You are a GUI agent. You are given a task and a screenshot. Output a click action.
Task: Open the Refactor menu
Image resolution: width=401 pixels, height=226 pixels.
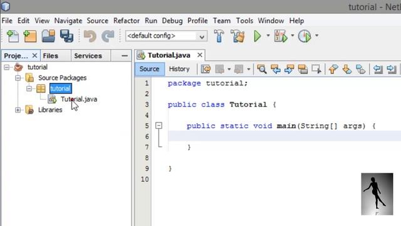tap(127, 21)
